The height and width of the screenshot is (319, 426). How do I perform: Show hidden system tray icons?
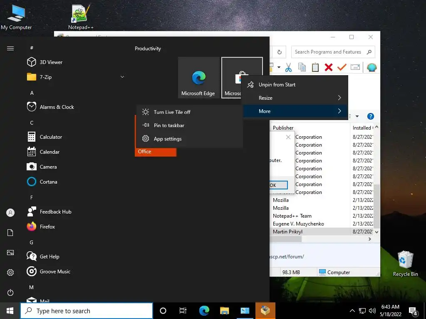coord(352,311)
